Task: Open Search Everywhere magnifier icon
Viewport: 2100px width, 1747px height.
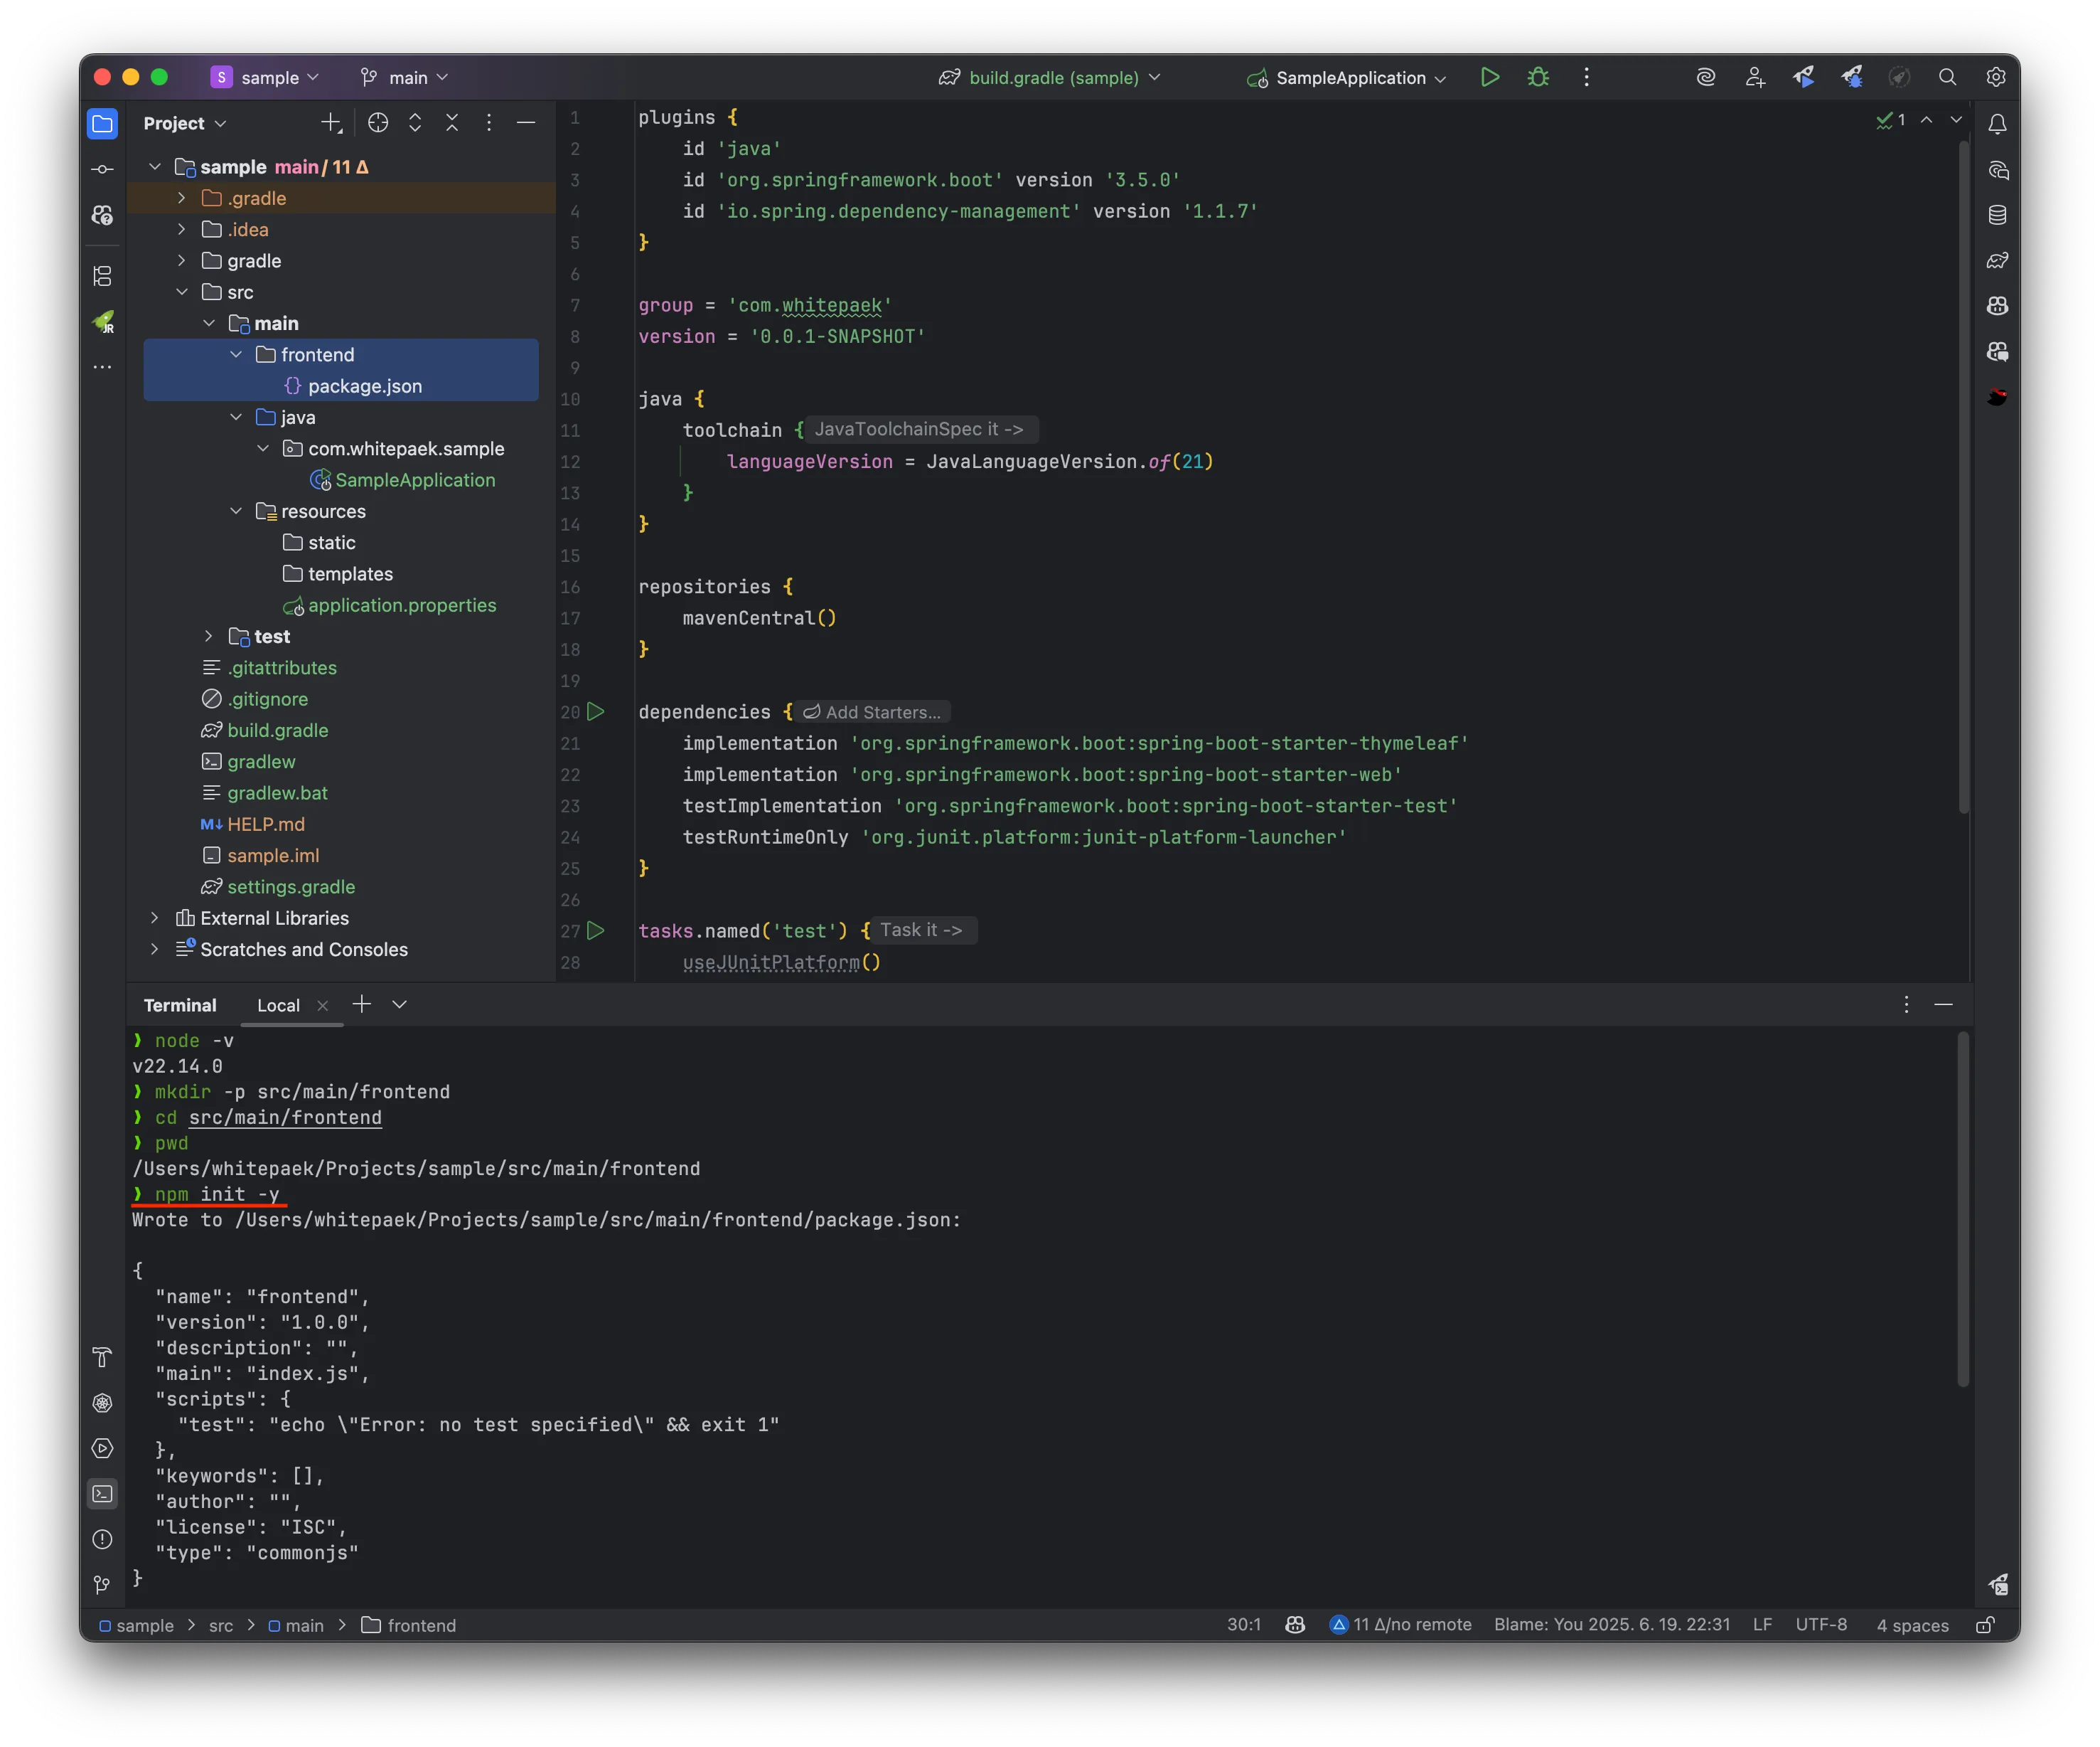Action: (1947, 77)
